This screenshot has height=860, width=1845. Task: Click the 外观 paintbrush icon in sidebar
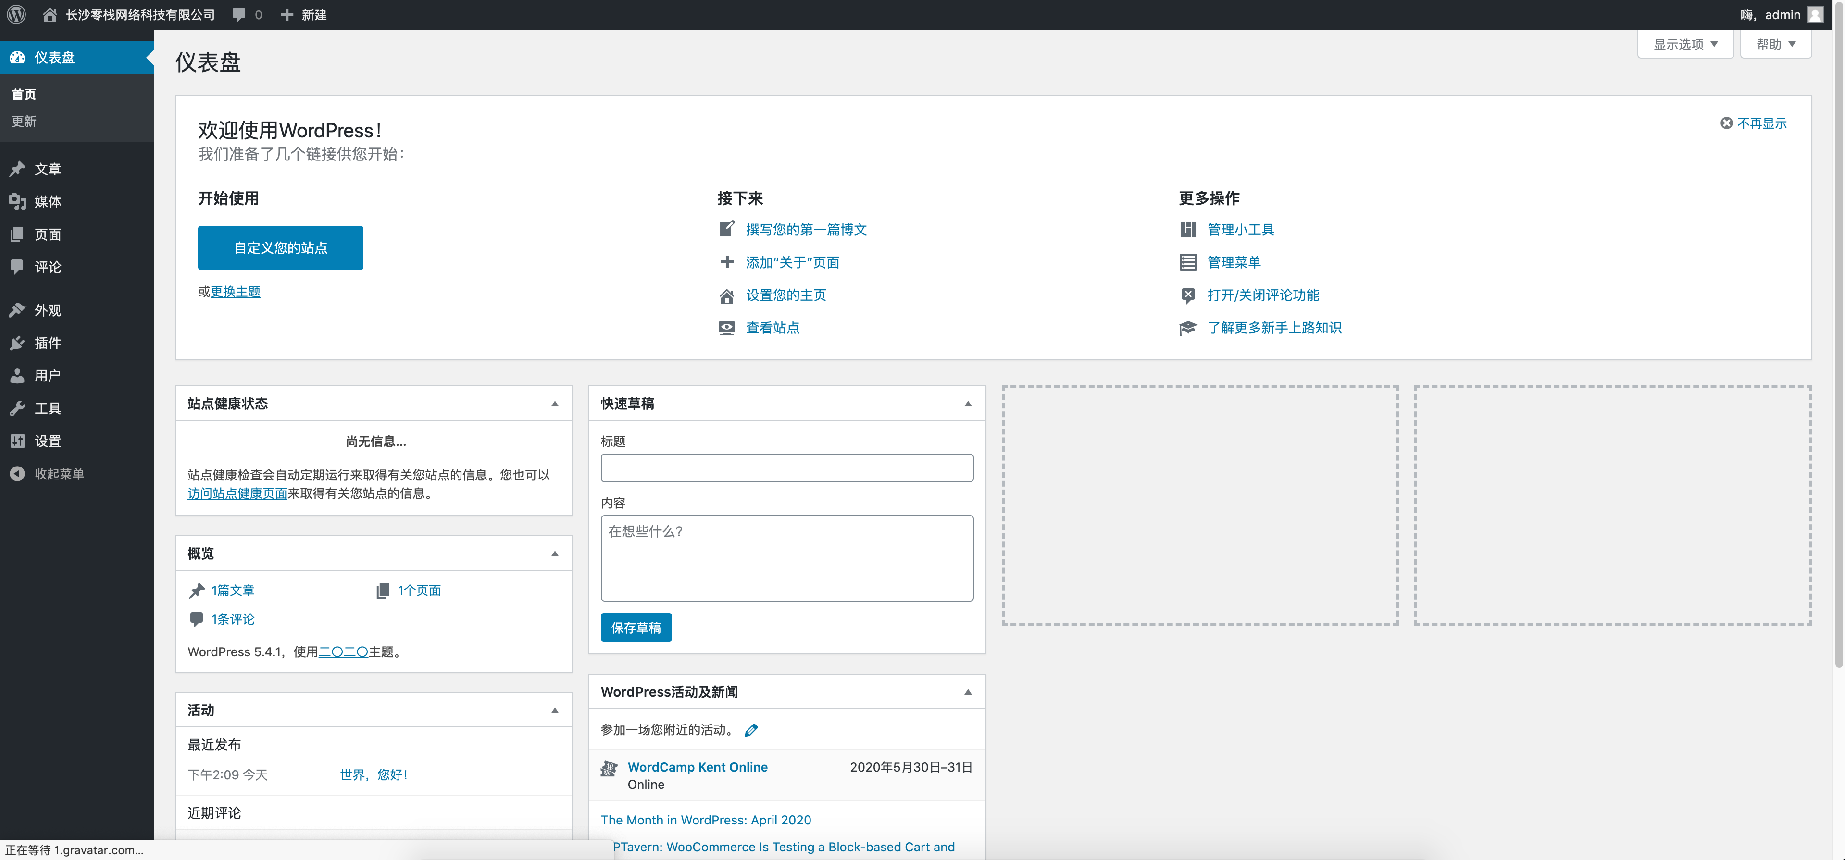[x=17, y=310]
